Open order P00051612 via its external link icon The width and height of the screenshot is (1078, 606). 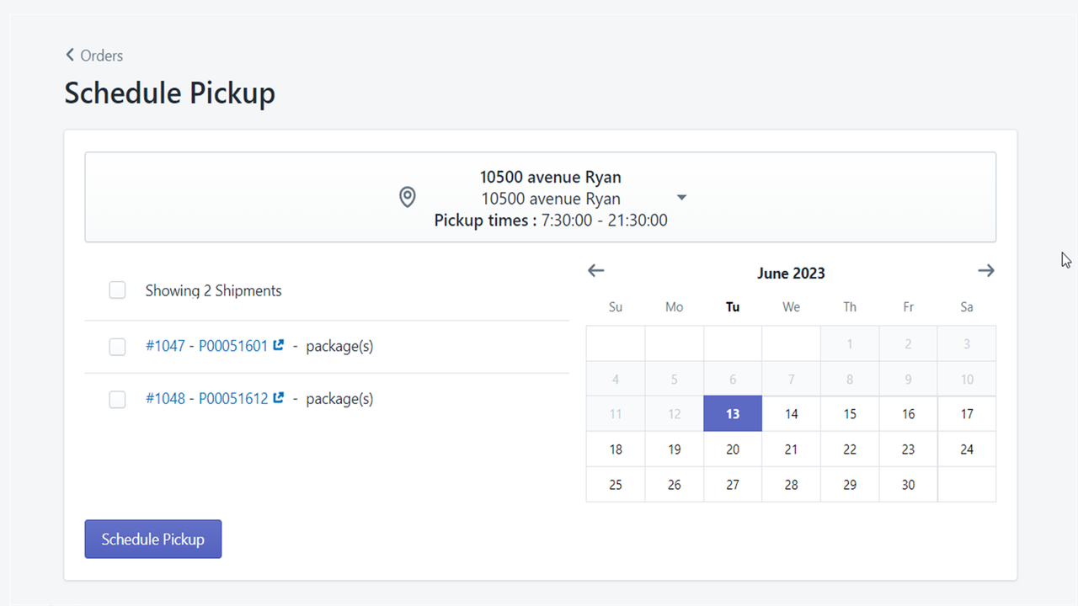[278, 397]
